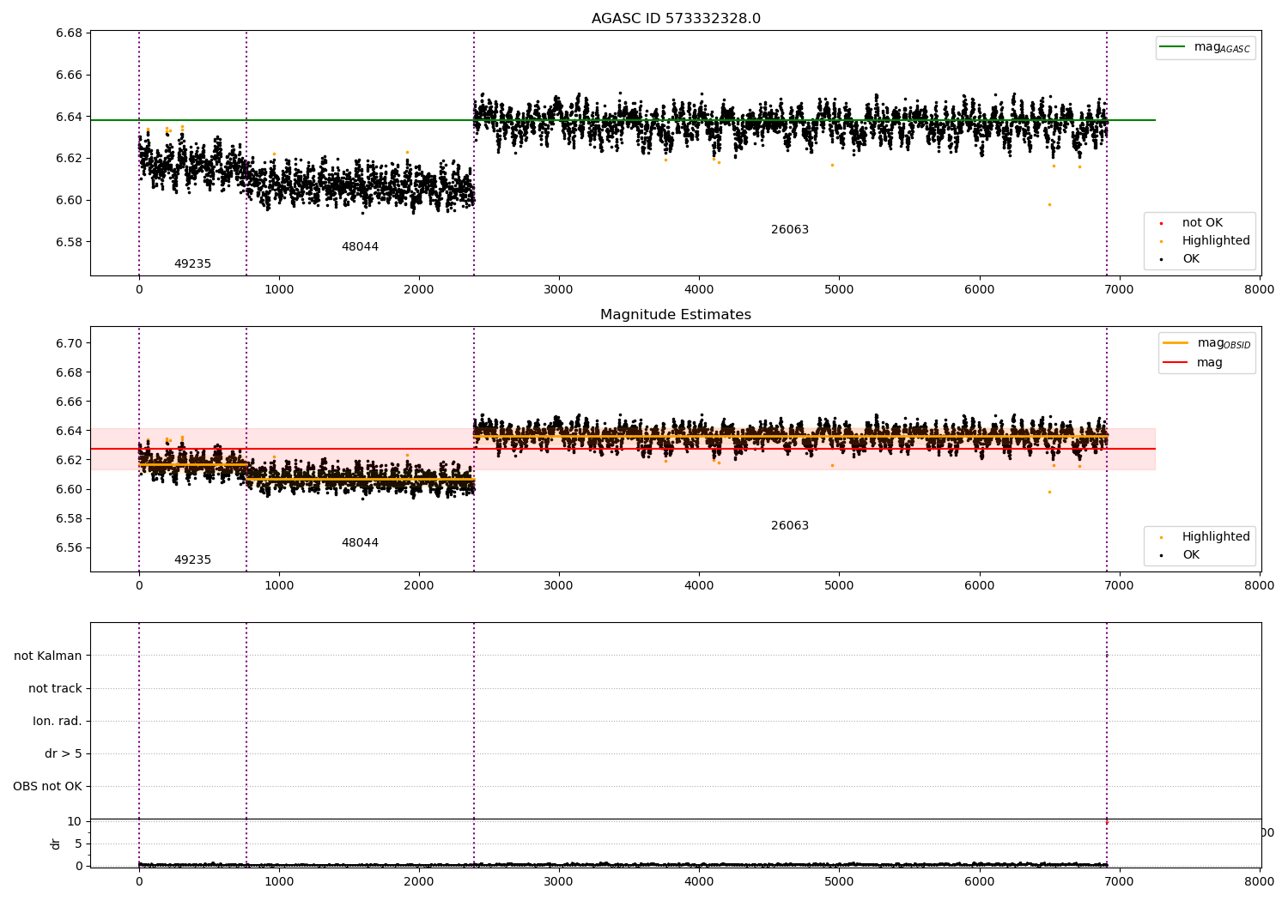Click OBSID label 49235 in the Magnitude Estimates plot
This screenshot has width=1288, height=901.
click(x=192, y=560)
